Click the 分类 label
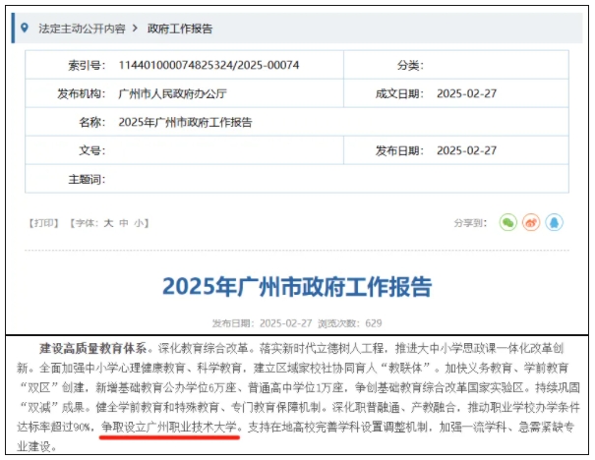 point(410,65)
